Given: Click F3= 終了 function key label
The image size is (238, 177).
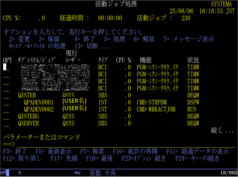Looking at the screenshot, I should [x=15, y=151].
